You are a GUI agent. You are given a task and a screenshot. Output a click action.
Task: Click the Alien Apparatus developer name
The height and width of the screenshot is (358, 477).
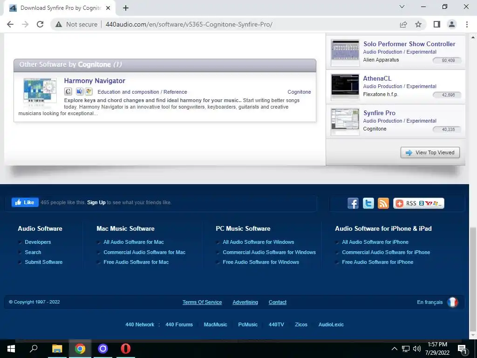click(381, 60)
